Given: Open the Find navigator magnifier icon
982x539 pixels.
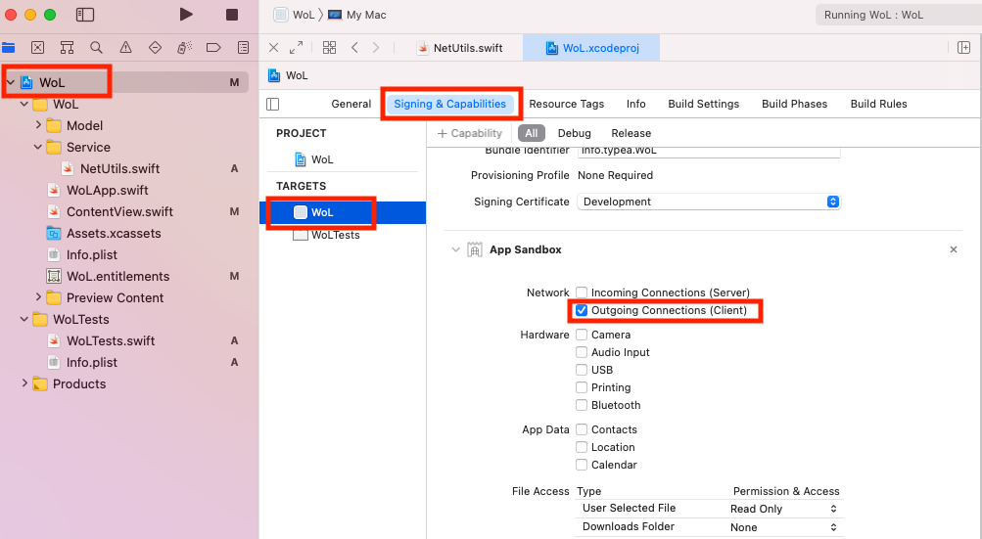Looking at the screenshot, I should pos(96,47).
